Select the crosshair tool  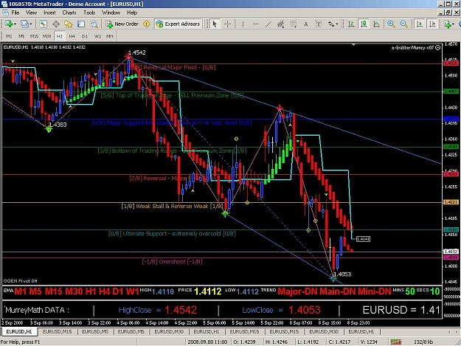(228, 24)
